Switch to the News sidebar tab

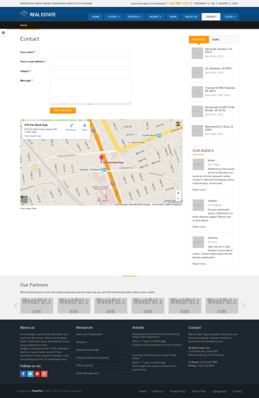coord(216,40)
